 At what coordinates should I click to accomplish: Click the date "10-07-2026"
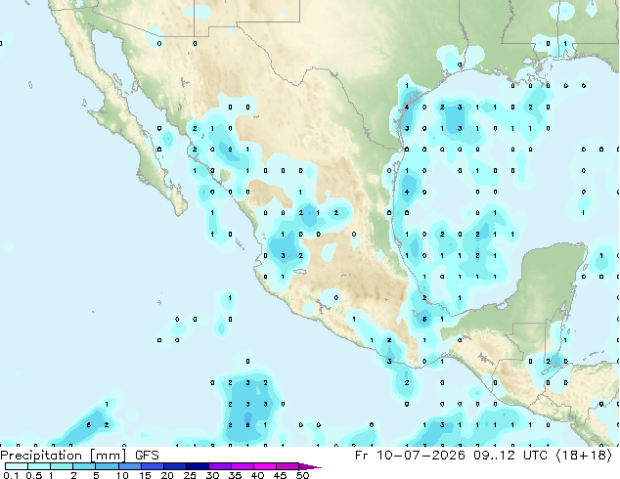tap(421, 456)
